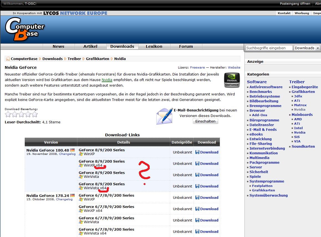
Task: Open Eingabegeräte driver category
Action: pos(305,87)
